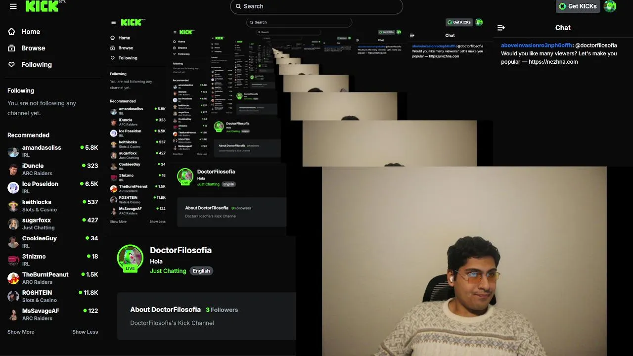The image size is (633, 356).
Task: Open MsSavageAF channel avatar
Action: (x=13, y=314)
